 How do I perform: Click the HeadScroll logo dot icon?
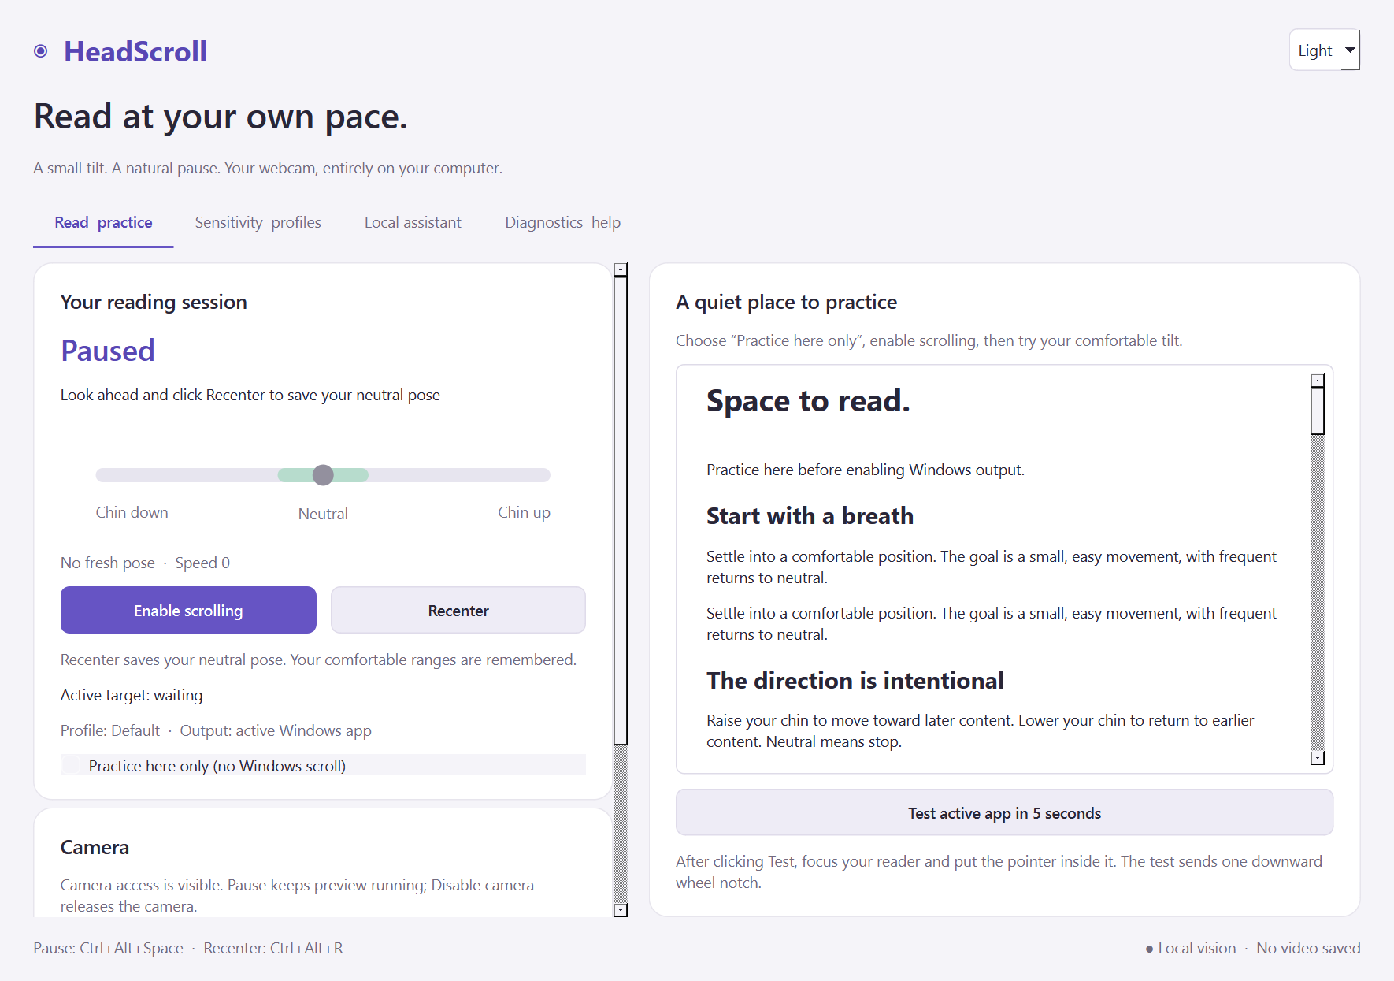41,51
